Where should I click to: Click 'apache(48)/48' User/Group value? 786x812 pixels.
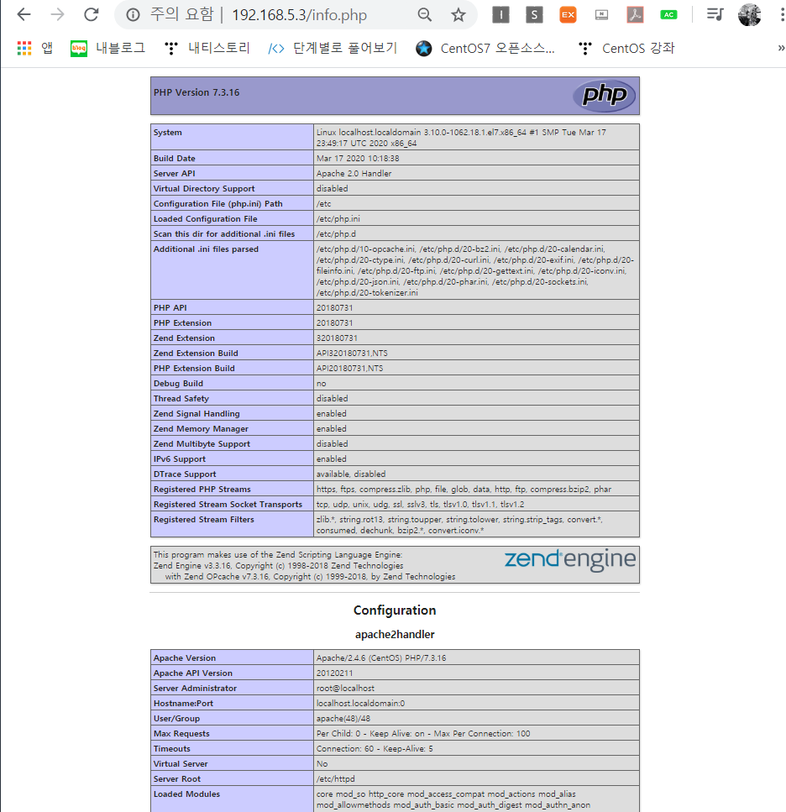(x=343, y=718)
